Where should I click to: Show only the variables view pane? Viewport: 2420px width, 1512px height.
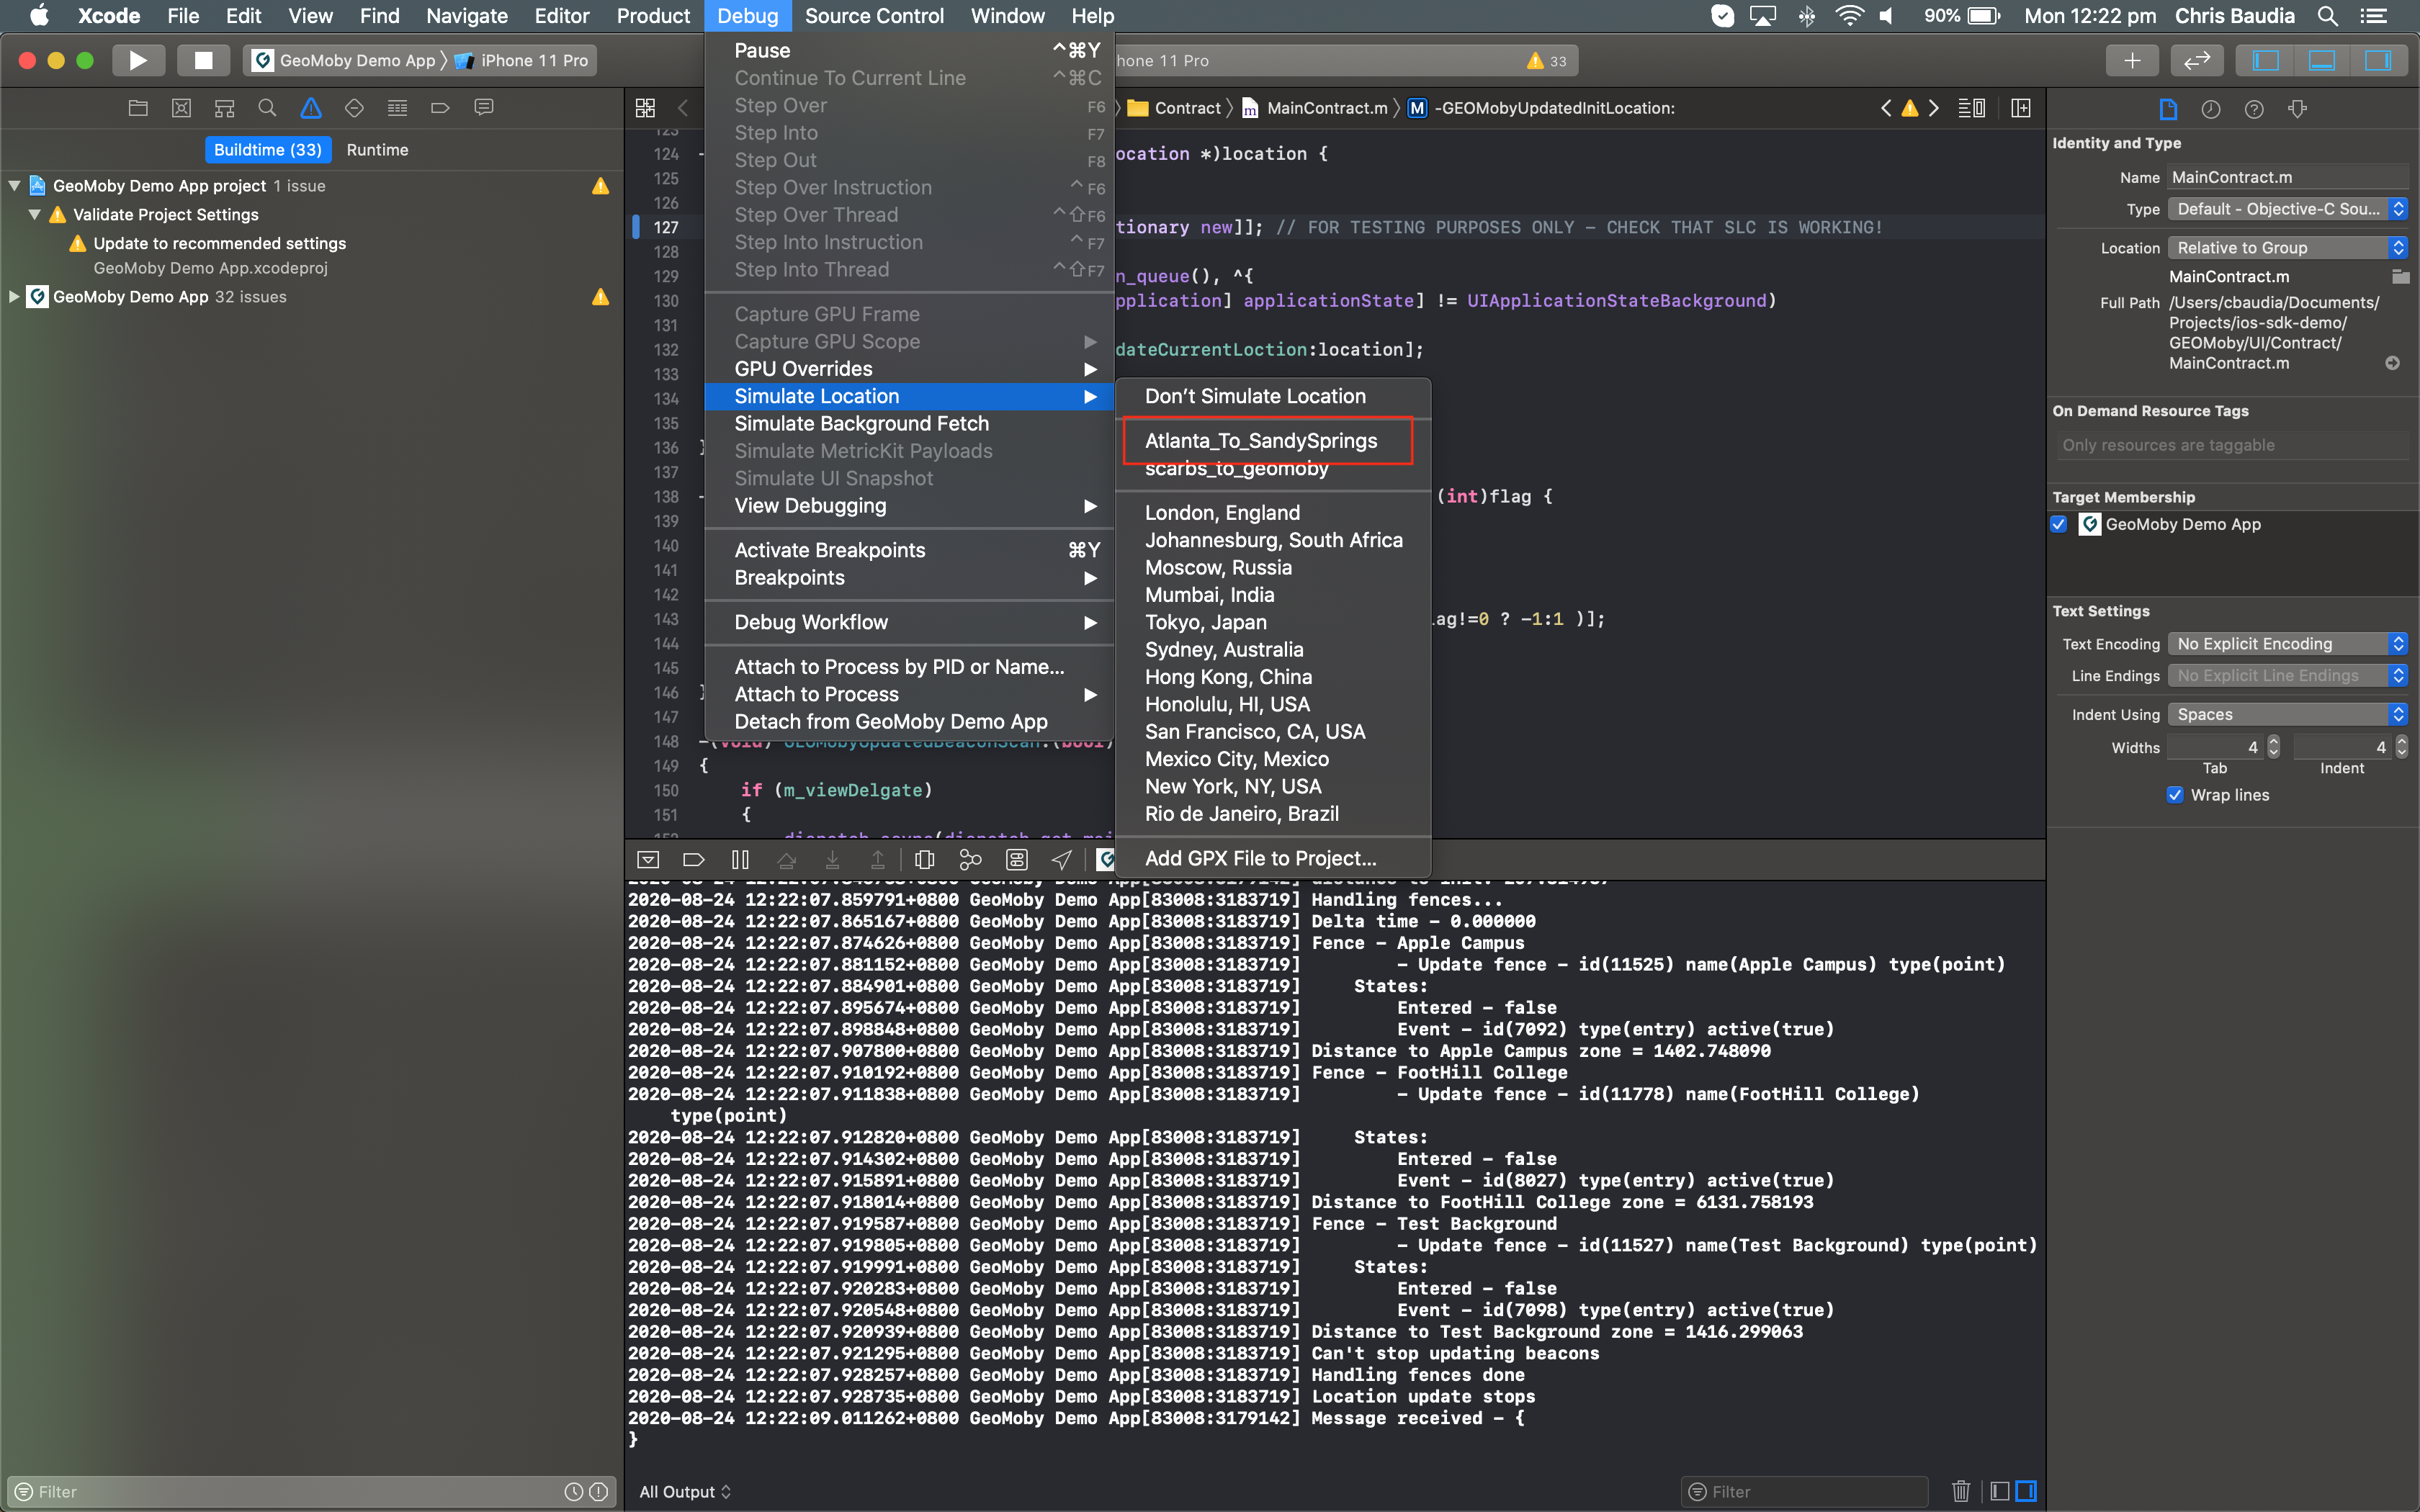tap(1999, 1491)
